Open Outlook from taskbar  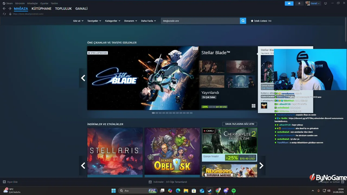pyautogui.click(x=202, y=191)
